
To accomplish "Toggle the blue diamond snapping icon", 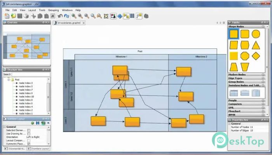I will point(120,16).
